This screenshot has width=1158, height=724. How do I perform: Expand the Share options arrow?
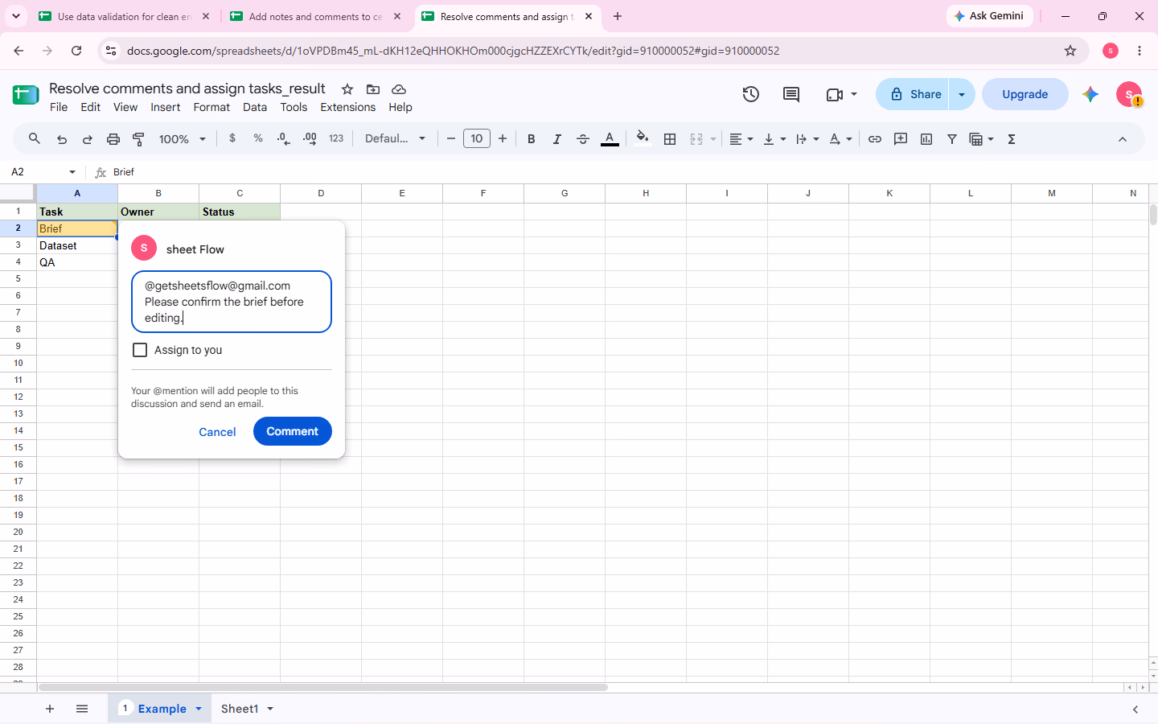[x=962, y=94]
